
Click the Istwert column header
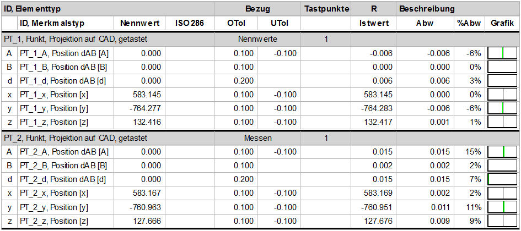(374, 23)
